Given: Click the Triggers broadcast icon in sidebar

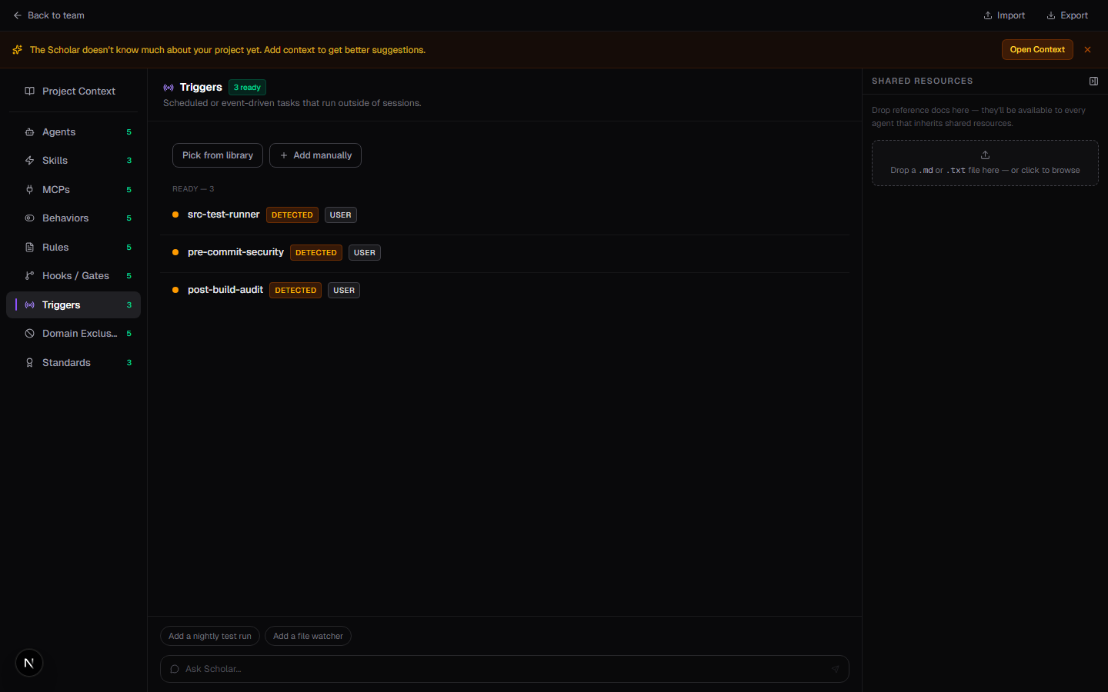Looking at the screenshot, I should 29,305.
